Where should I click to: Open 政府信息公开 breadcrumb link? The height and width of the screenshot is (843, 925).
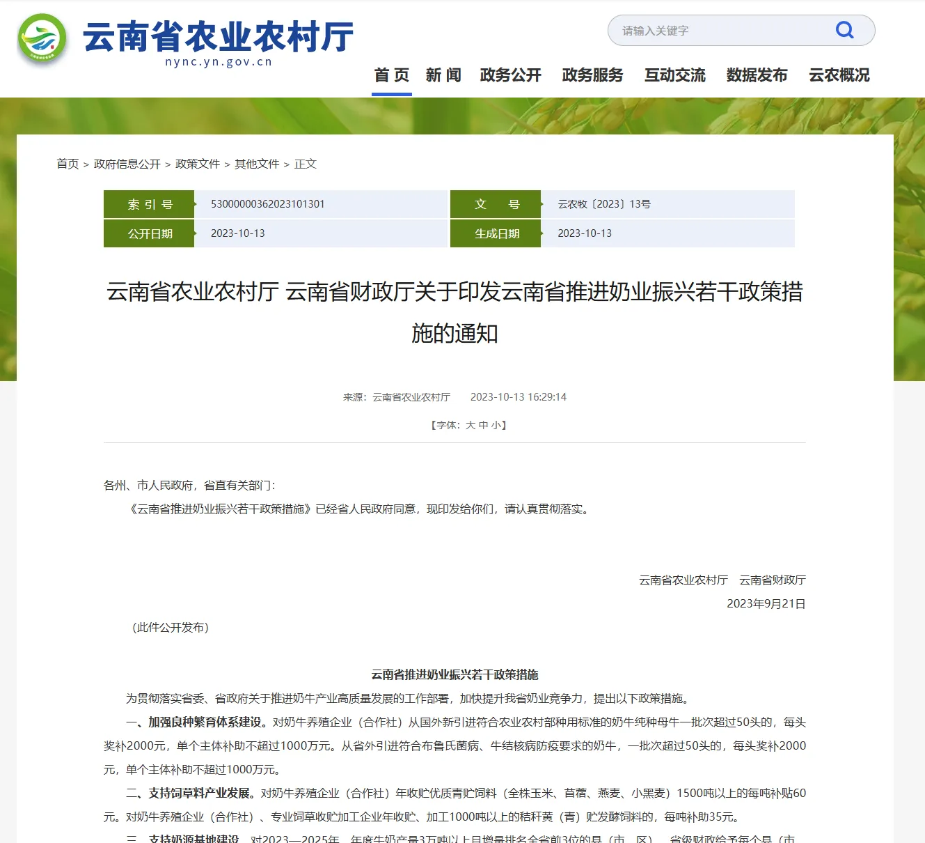coord(127,164)
